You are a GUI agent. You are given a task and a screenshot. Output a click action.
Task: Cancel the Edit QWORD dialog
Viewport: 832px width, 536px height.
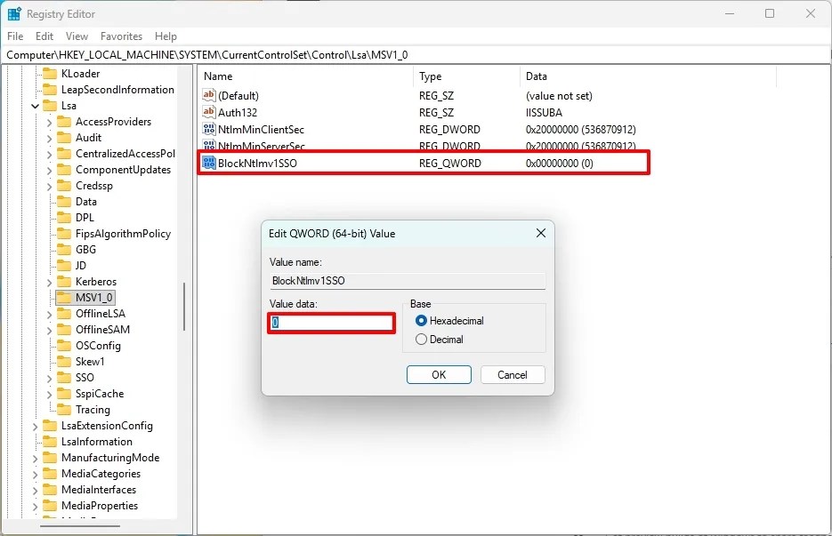[513, 375]
